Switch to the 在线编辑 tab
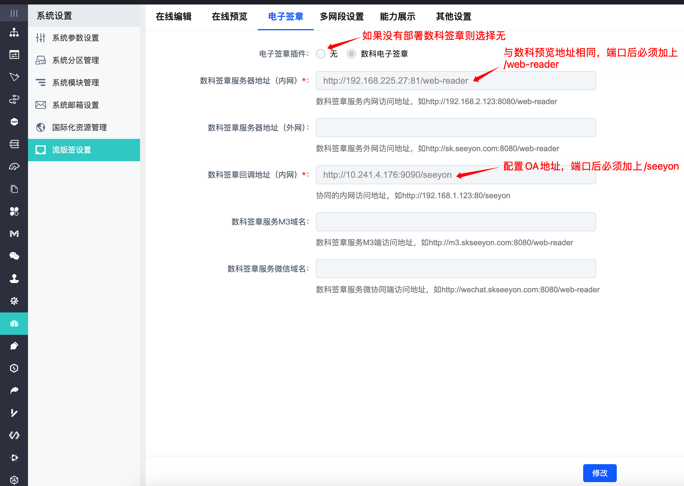The height and width of the screenshot is (486, 684). coord(173,17)
